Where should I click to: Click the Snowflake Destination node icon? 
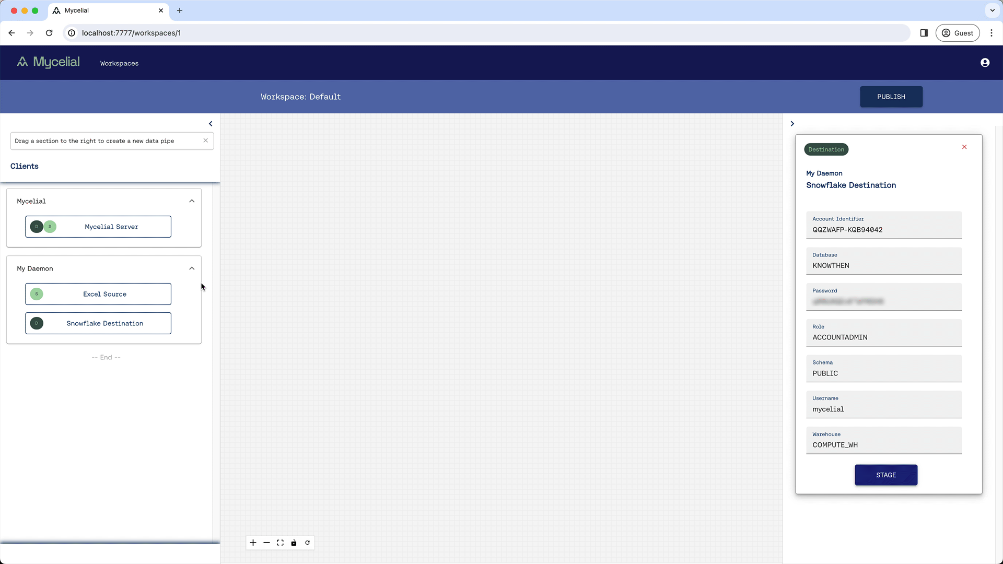37,323
